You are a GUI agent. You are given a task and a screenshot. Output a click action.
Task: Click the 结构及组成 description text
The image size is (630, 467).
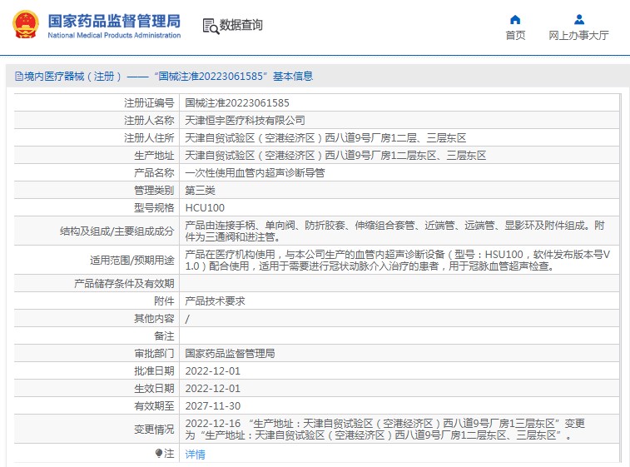point(394,231)
